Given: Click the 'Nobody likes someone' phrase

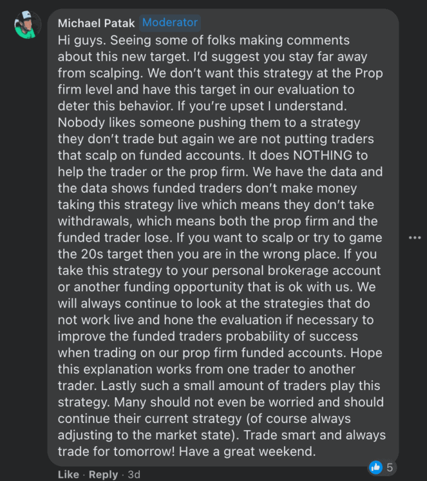Looking at the screenshot, I should (x=126, y=123).
